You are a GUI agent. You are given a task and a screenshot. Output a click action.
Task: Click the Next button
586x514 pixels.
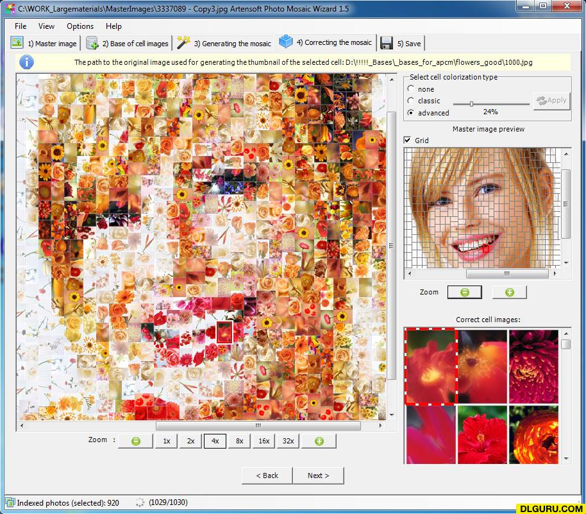319,475
